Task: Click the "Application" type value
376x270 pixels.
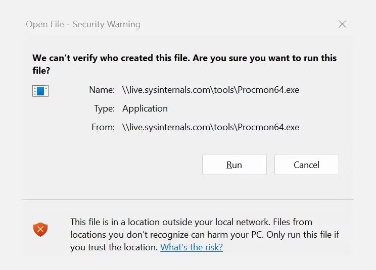Action: (145, 109)
